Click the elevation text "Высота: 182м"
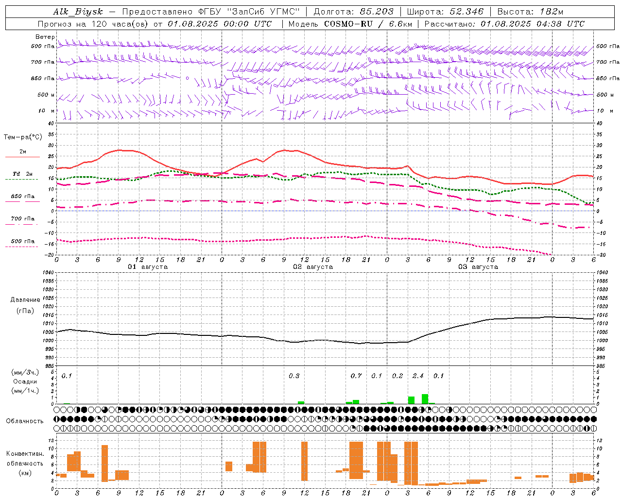Viewport: 622px width, 497px height. [530, 12]
